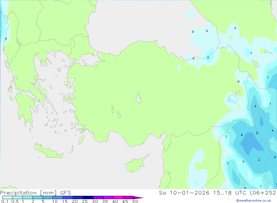The height and width of the screenshot is (203, 277).
Task: Click the island of Crete on the map
Action: coord(48,151)
